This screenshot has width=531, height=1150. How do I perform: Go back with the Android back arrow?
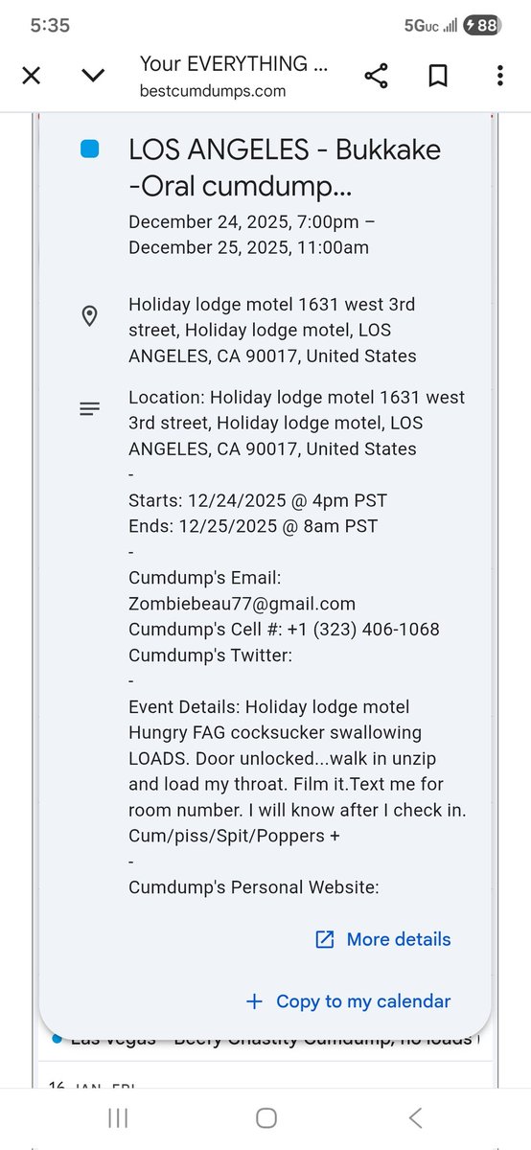(x=415, y=1117)
